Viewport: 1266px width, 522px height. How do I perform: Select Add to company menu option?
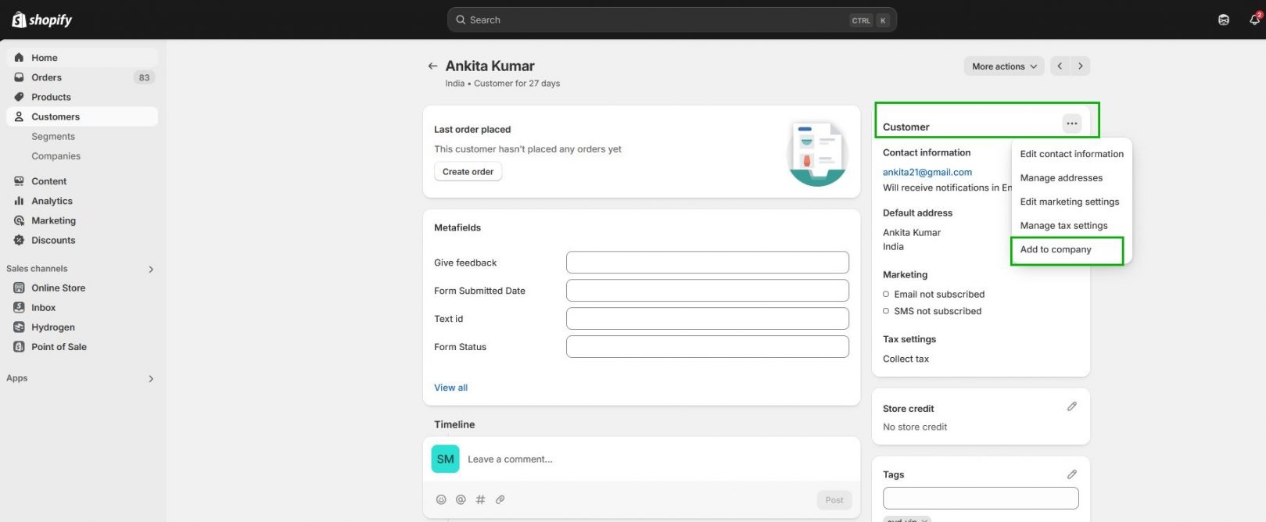[1056, 249]
